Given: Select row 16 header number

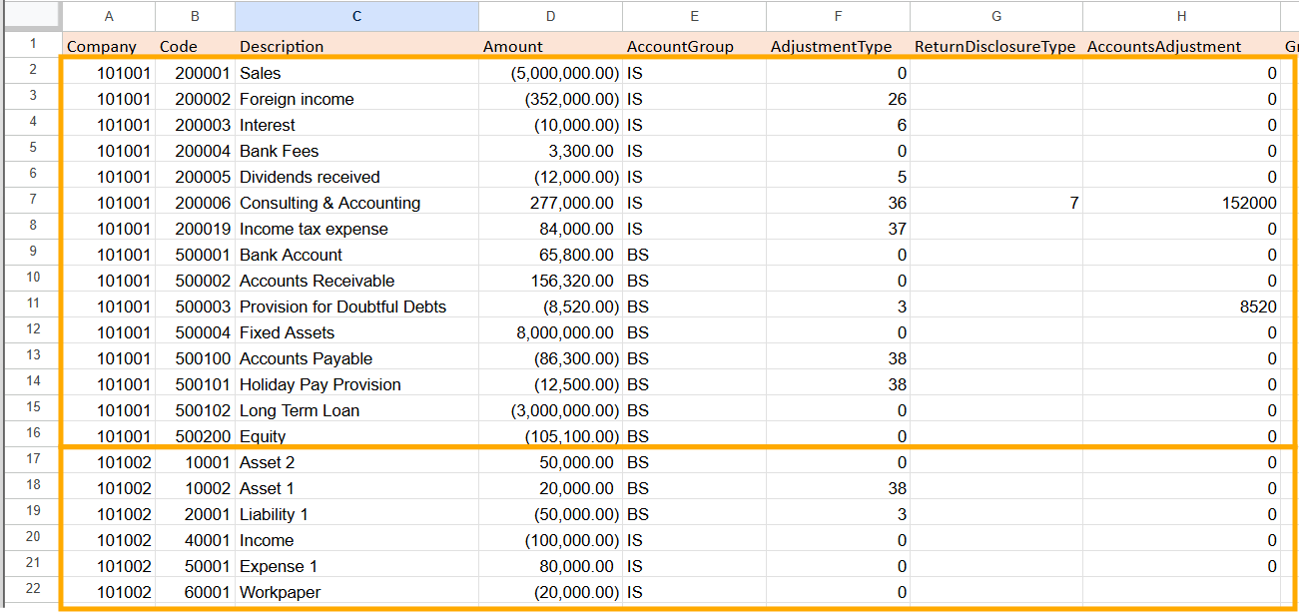Looking at the screenshot, I should click(x=32, y=435).
